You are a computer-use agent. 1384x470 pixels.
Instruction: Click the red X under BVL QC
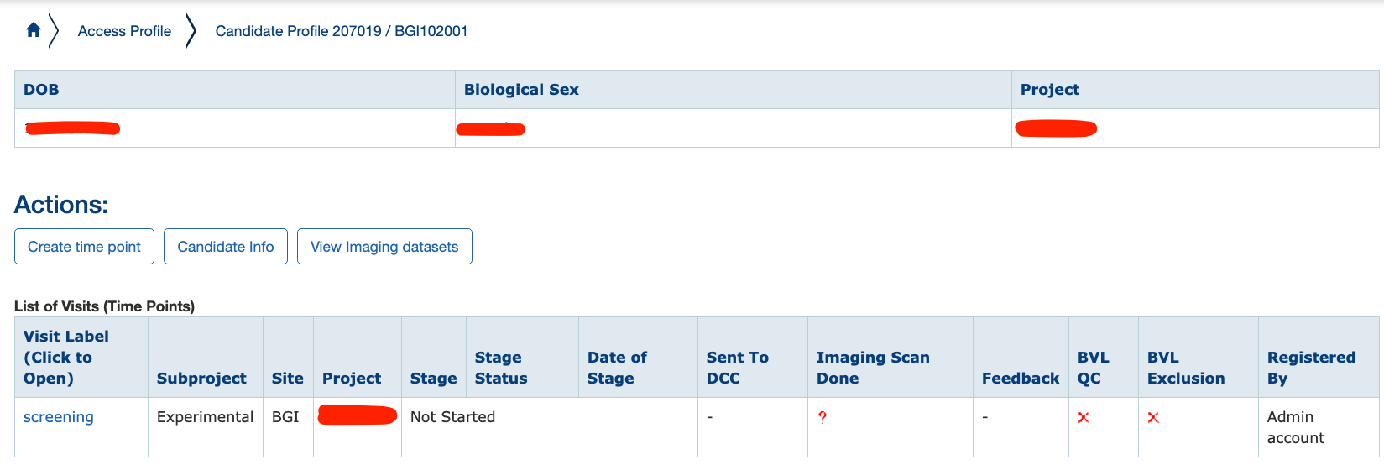pyautogui.click(x=1084, y=417)
